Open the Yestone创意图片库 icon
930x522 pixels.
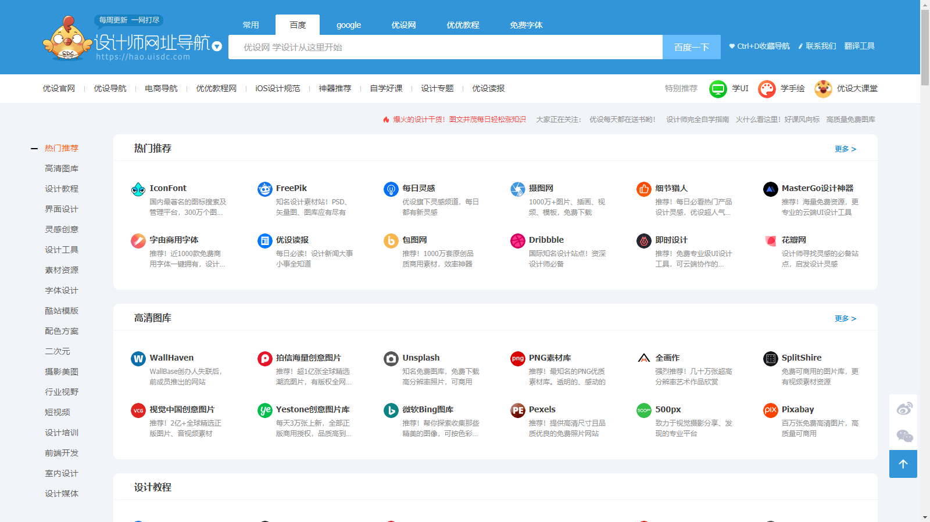265,411
